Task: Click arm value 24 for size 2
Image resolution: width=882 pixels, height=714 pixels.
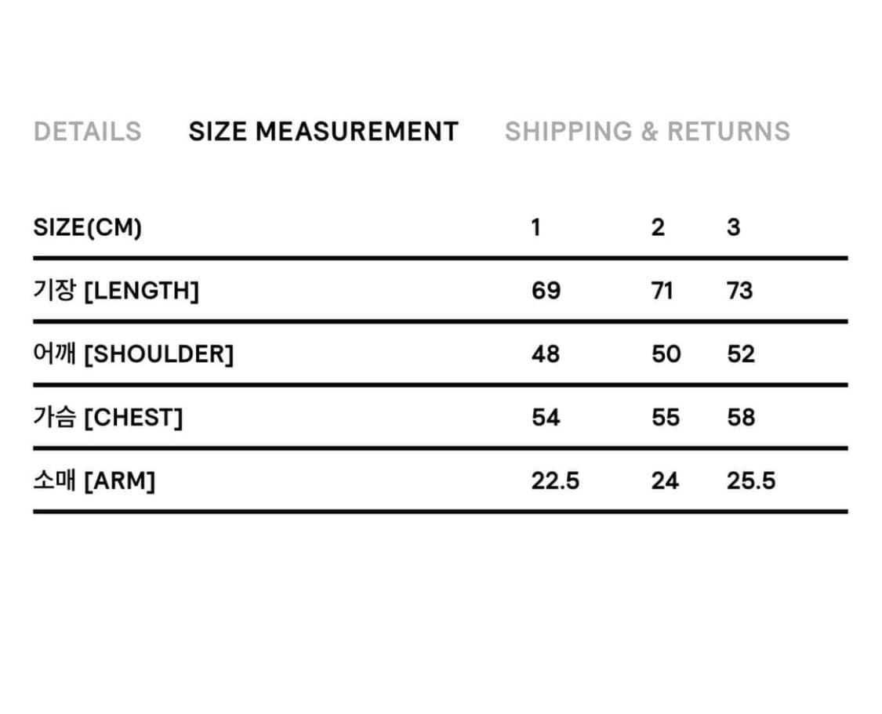Action: 664,480
